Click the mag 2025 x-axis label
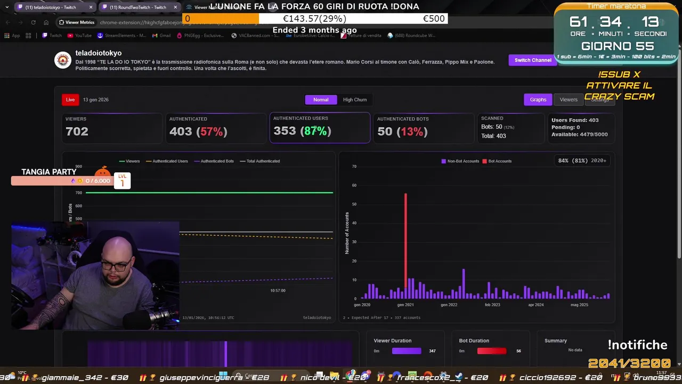This screenshot has height=384, width=682. [x=579, y=305]
